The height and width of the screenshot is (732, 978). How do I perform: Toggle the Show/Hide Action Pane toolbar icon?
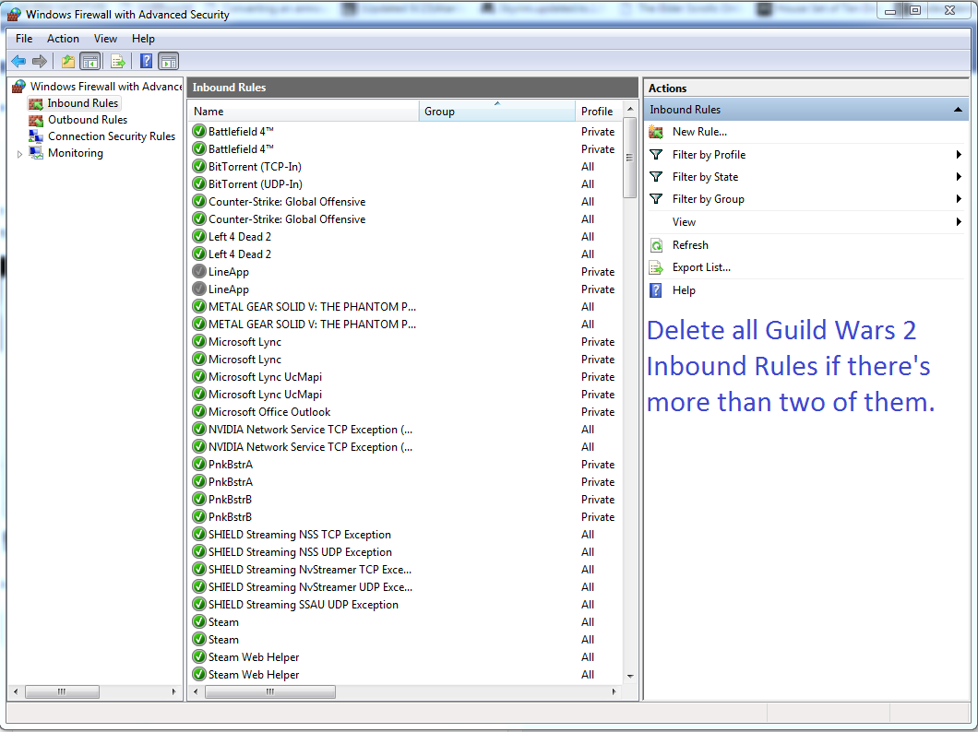(169, 61)
